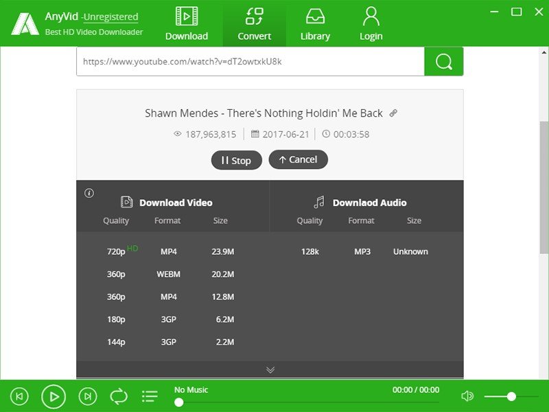Click the No Music track label
The width and height of the screenshot is (549, 412).
191,389
